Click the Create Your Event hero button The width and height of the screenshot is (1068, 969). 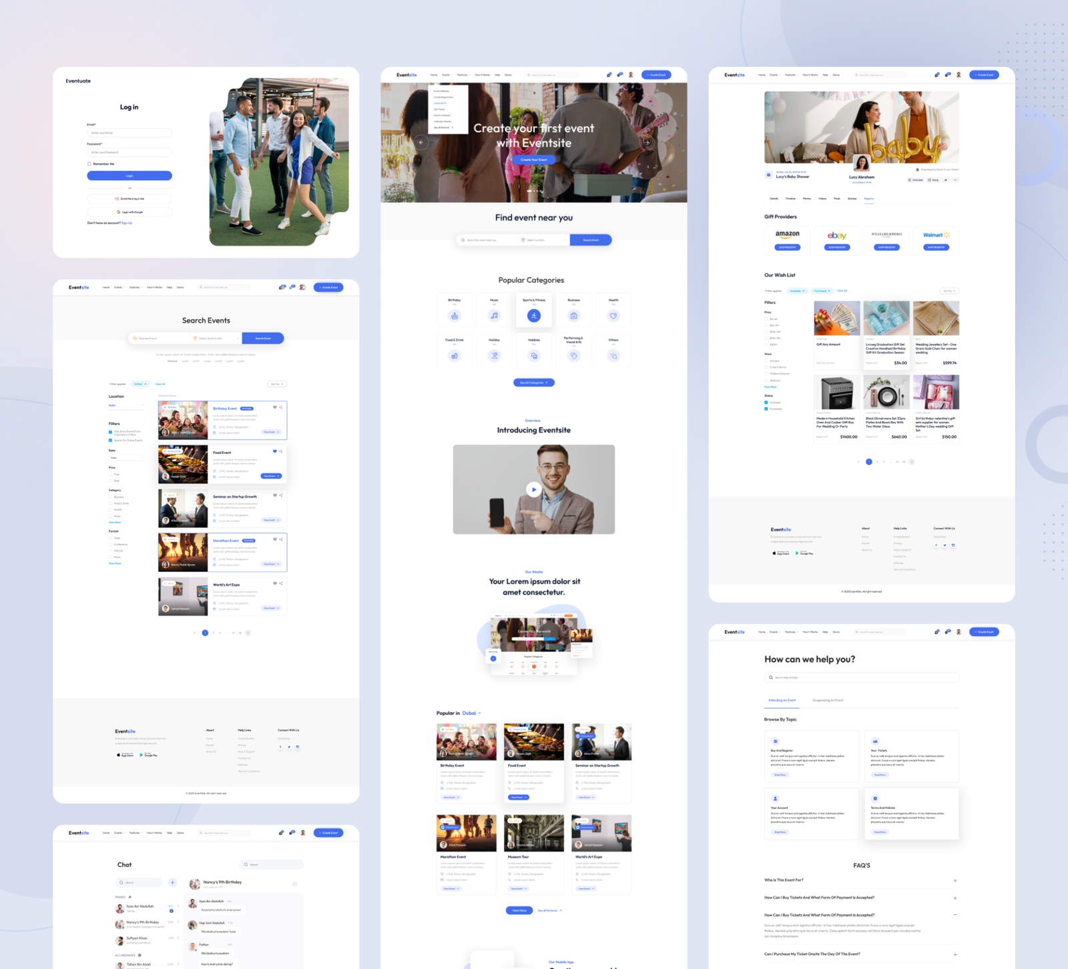click(x=533, y=159)
